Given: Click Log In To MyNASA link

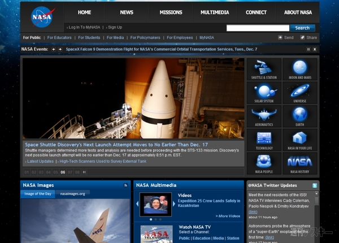Looking at the screenshot, I should [83, 27].
